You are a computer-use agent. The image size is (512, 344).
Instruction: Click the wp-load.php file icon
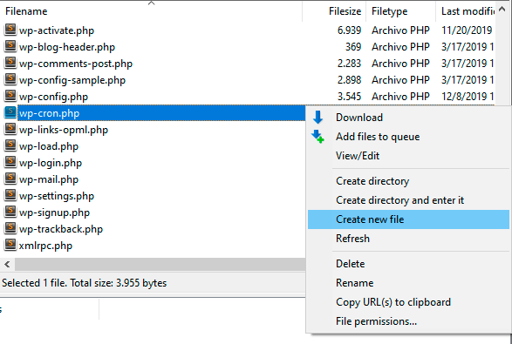10,146
